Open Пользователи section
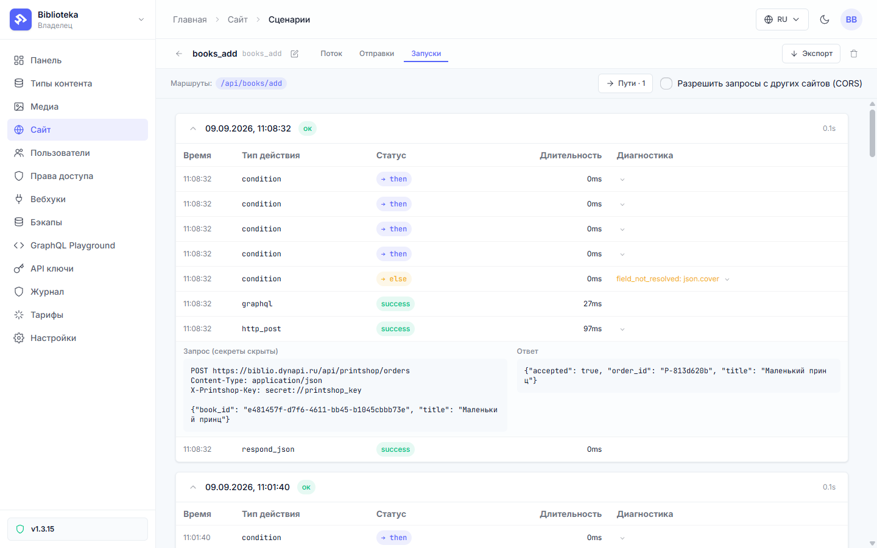This screenshot has width=877, height=548. coord(77,153)
